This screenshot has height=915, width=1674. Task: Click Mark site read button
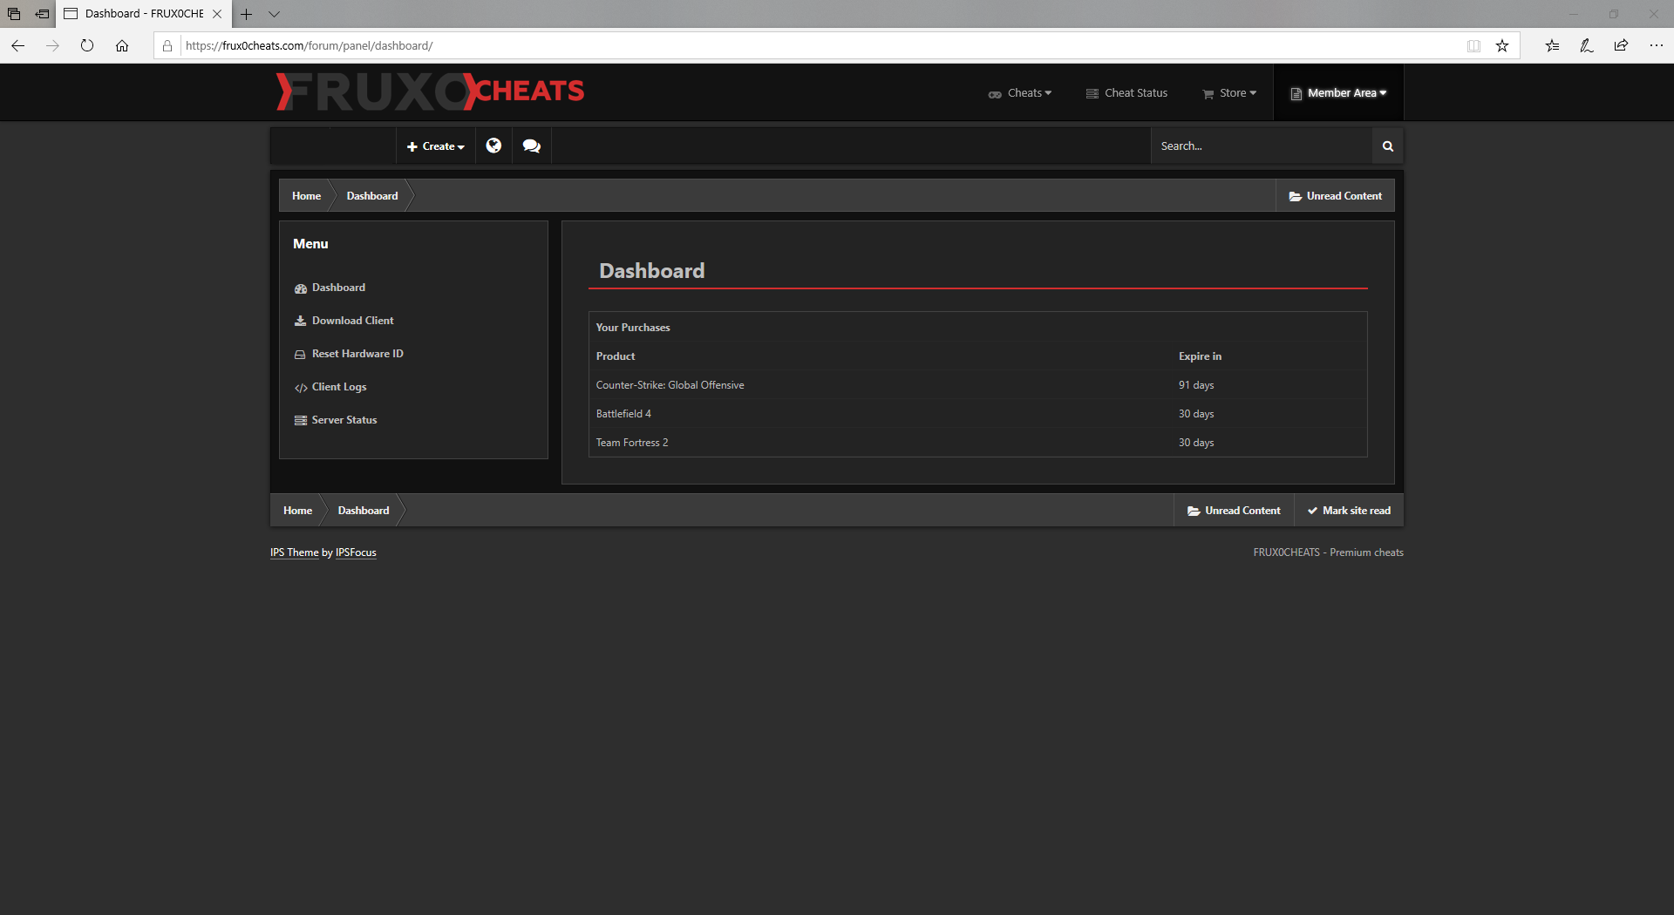1349,511
